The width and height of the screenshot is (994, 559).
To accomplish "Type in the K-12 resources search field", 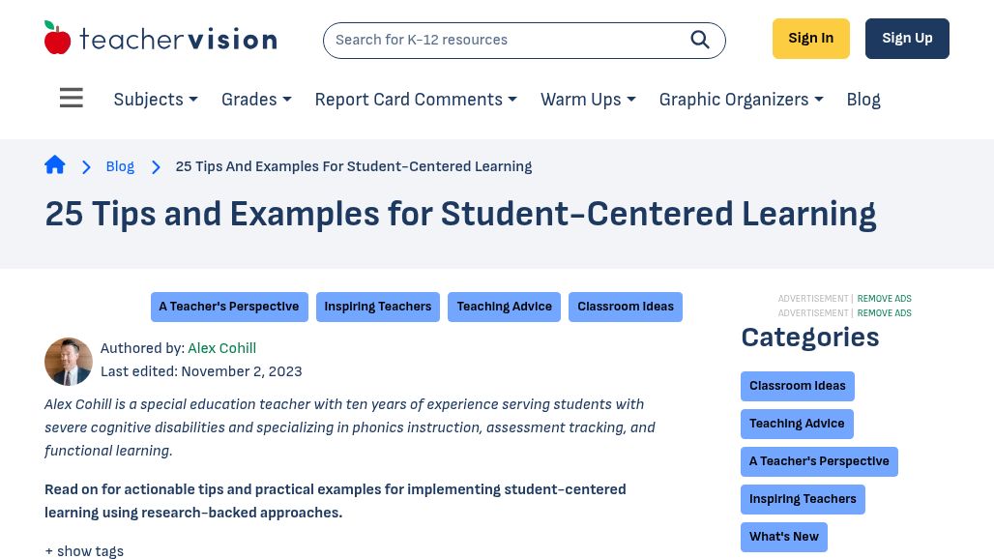I will pyautogui.click(x=503, y=41).
